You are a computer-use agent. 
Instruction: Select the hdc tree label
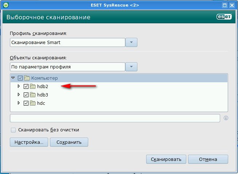pyautogui.click(x=41, y=103)
